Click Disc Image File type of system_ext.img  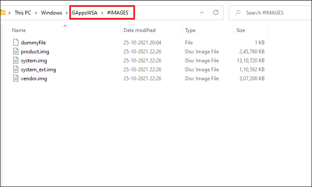(202, 70)
